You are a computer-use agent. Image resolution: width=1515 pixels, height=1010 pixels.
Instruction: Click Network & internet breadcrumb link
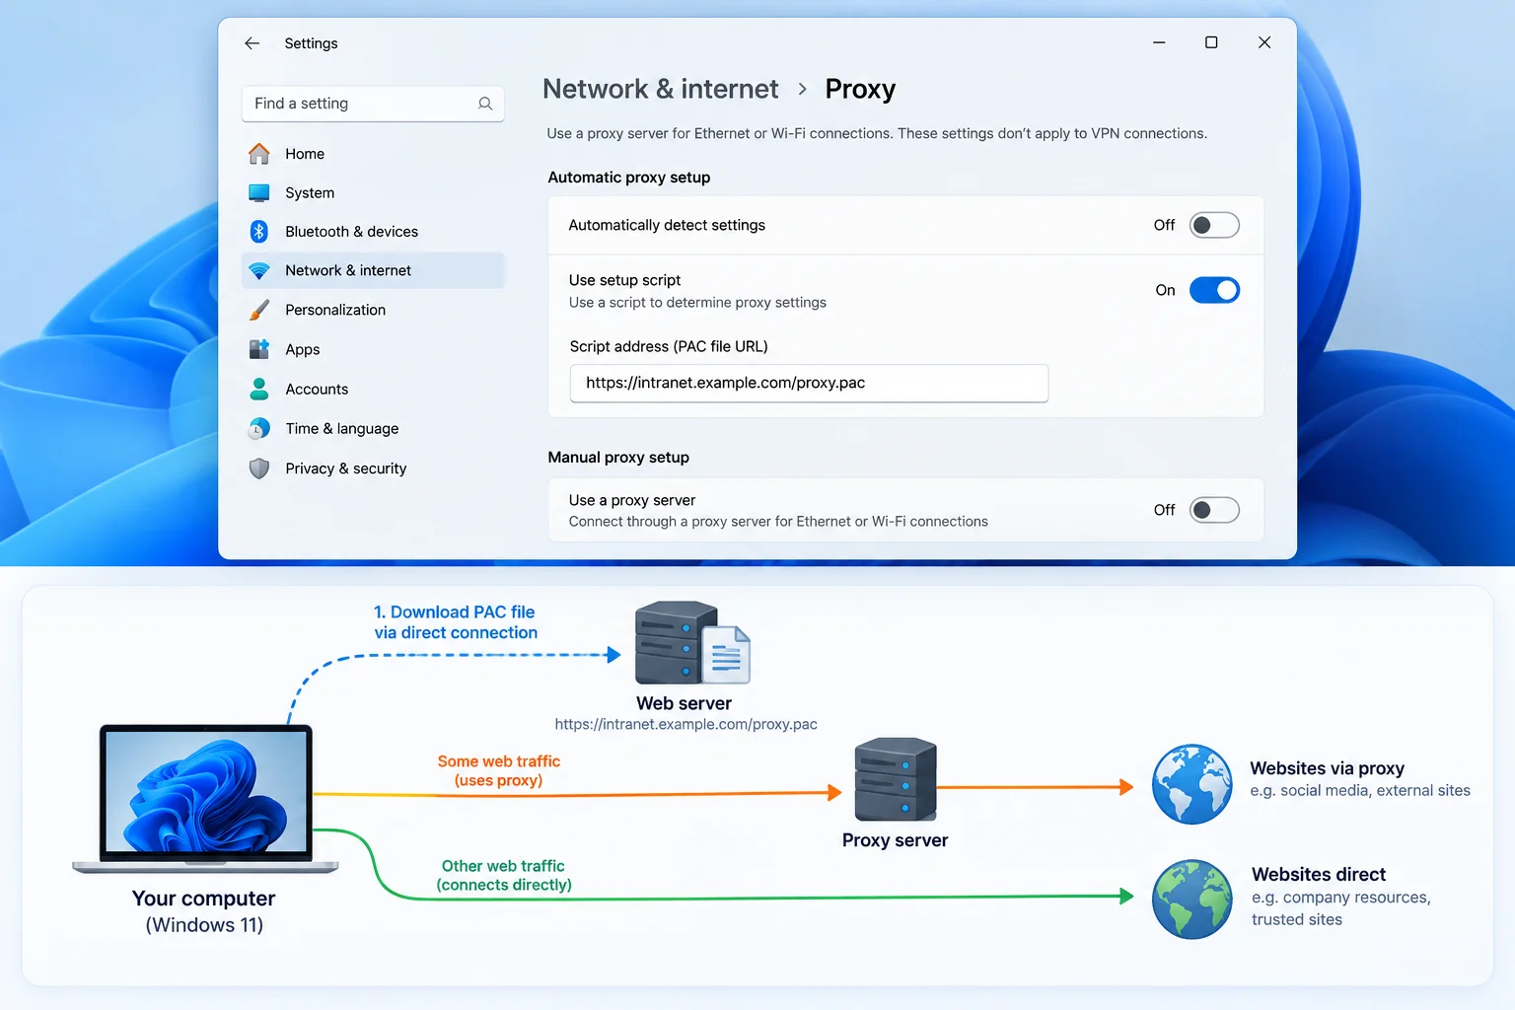pyautogui.click(x=661, y=89)
